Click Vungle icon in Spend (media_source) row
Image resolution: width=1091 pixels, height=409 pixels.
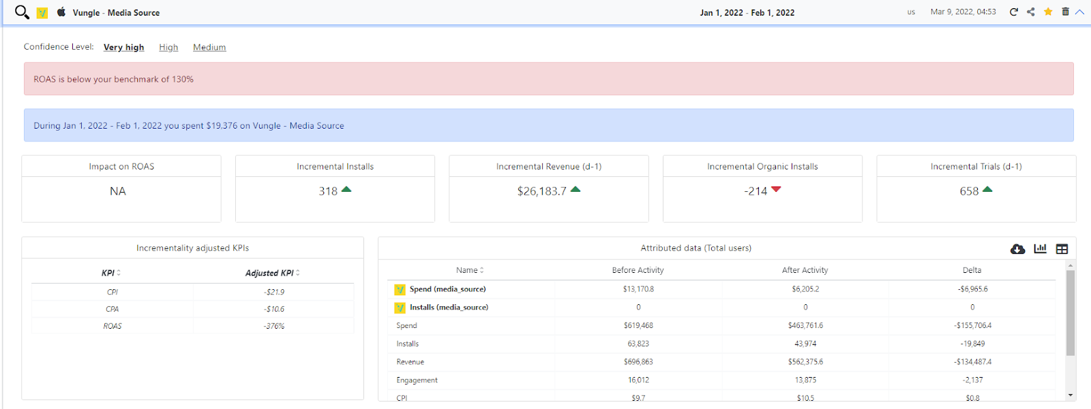pyautogui.click(x=400, y=290)
